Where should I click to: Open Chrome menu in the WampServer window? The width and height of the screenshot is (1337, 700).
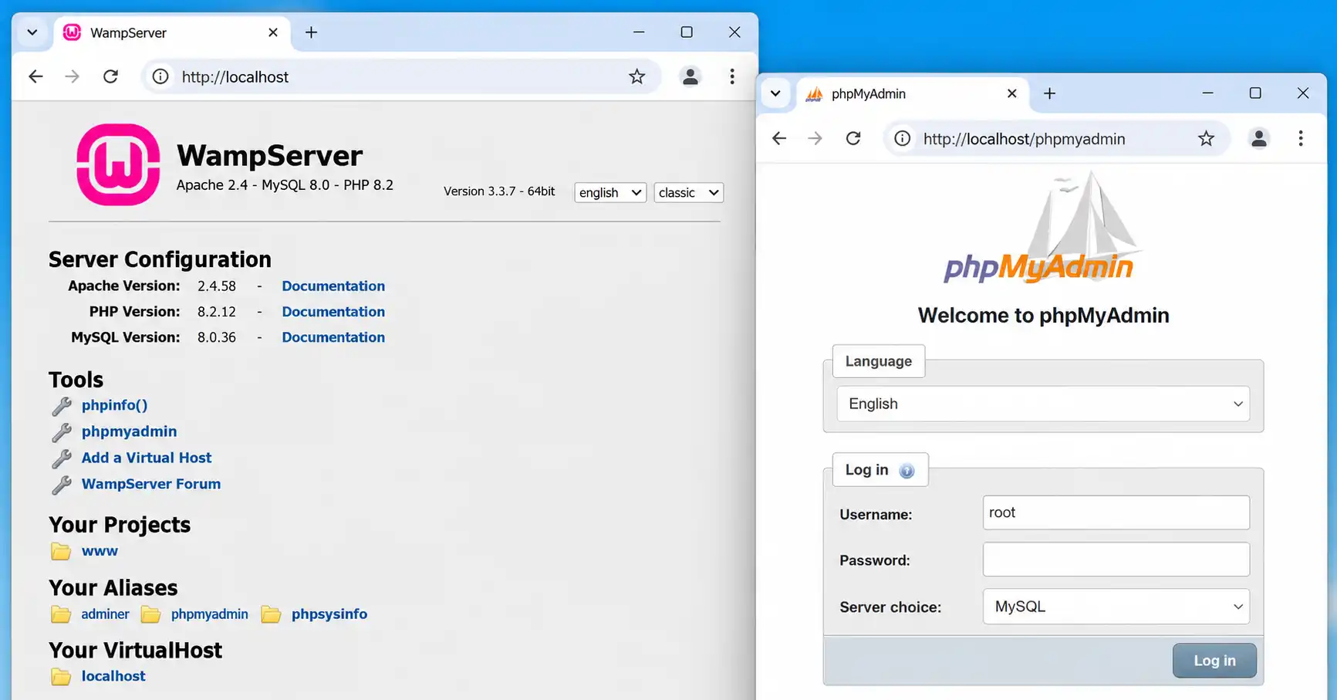[x=732, y=76]
